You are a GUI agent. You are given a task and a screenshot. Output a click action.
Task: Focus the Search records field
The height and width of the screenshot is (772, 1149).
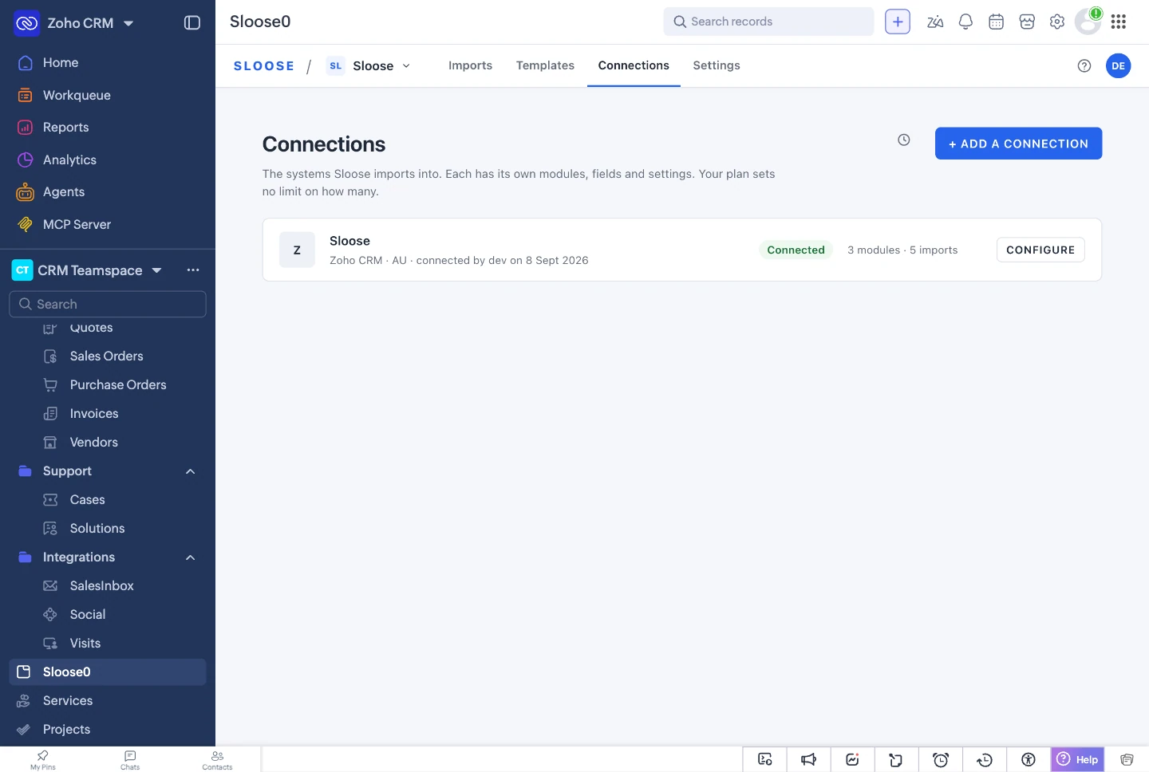[768, 22]
